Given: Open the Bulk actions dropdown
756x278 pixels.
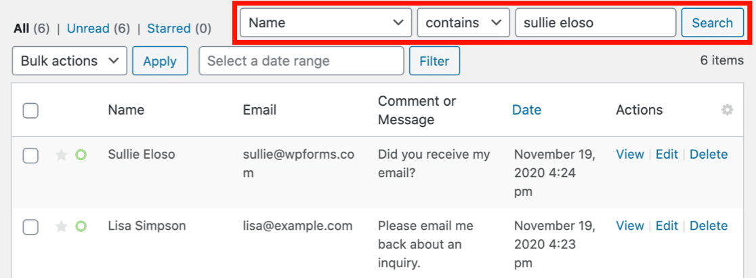Looking at the screenshot, I should (x=69, y=61).
